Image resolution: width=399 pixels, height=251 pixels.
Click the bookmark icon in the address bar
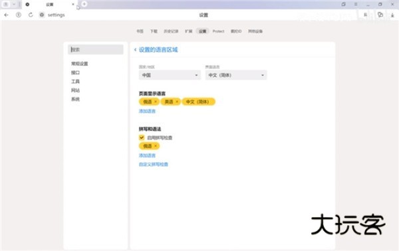(365, 15)
